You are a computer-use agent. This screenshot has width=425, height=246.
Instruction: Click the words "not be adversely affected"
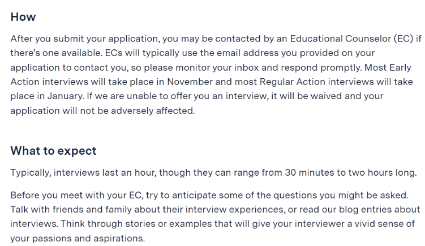[140, 111]
